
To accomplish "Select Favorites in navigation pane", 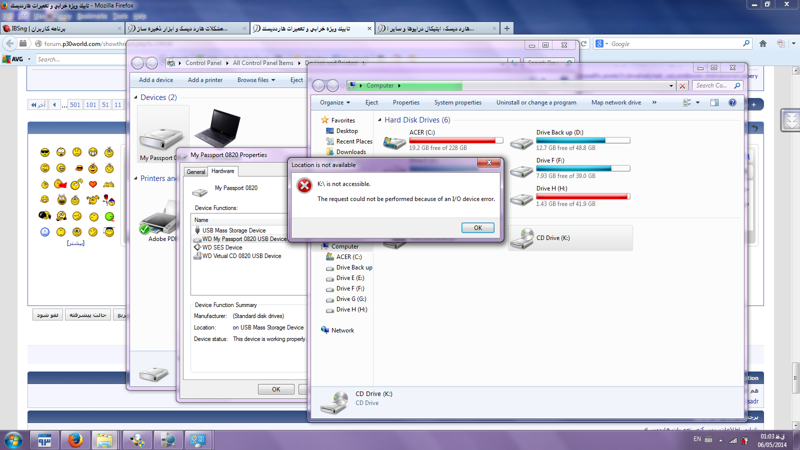I will (x=343, y=120).
